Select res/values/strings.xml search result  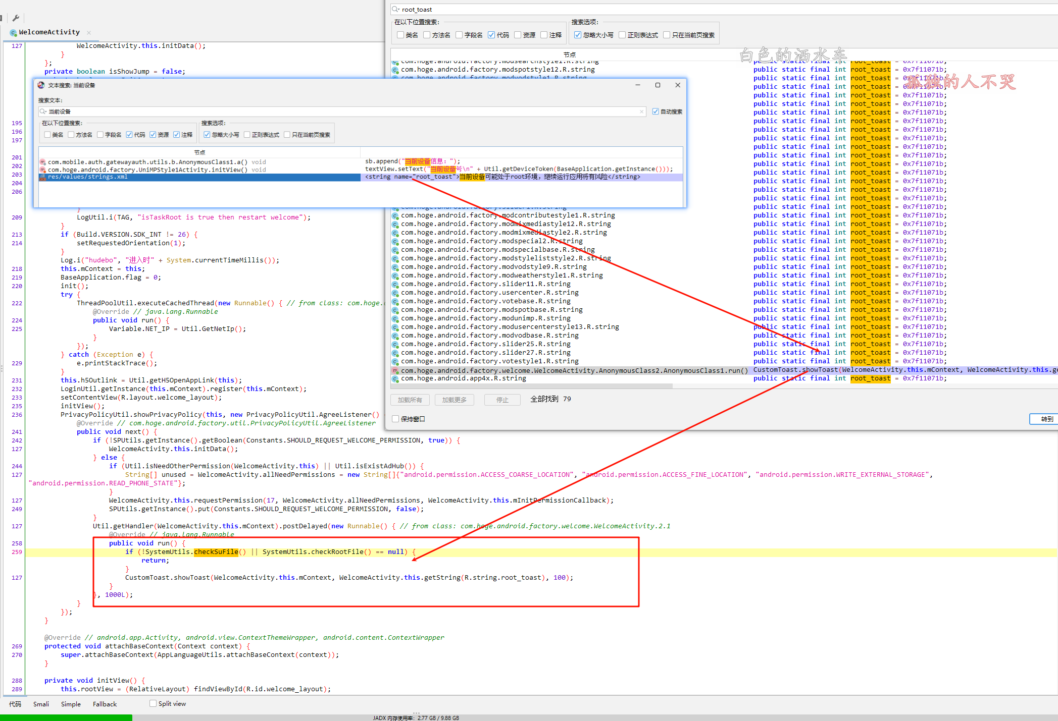(87, 177)
